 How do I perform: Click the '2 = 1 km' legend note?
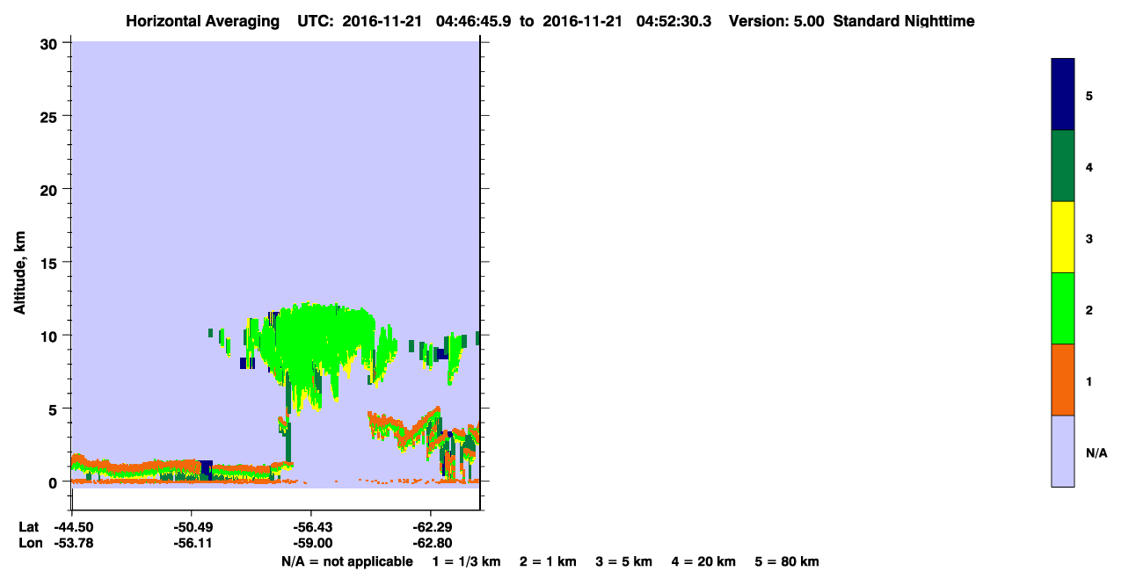coord(548,561)
